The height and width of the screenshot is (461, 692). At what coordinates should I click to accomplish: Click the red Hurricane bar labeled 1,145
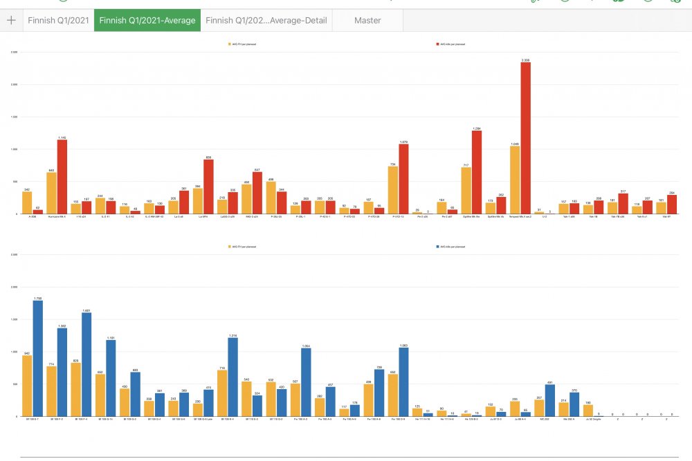click(x=62, y=177)
